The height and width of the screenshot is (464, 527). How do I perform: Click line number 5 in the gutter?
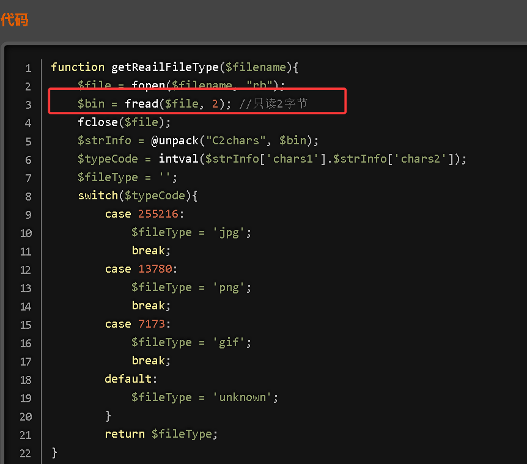pyautogui.click(x=29, y=141)
